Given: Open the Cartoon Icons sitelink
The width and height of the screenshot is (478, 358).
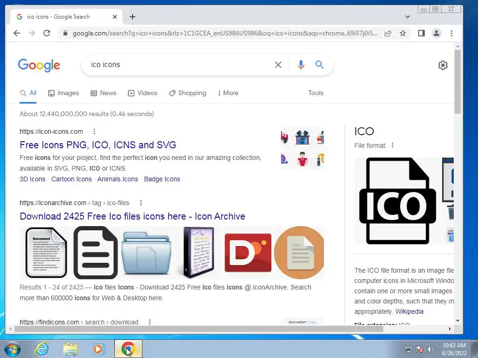Looking at the screenshot, I should tap(71, 179).
